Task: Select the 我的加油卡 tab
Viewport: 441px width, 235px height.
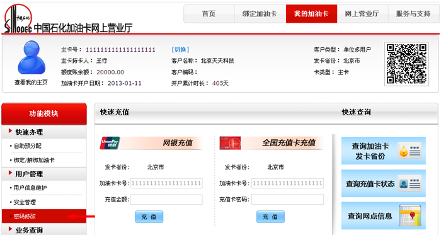Action: 311,14
